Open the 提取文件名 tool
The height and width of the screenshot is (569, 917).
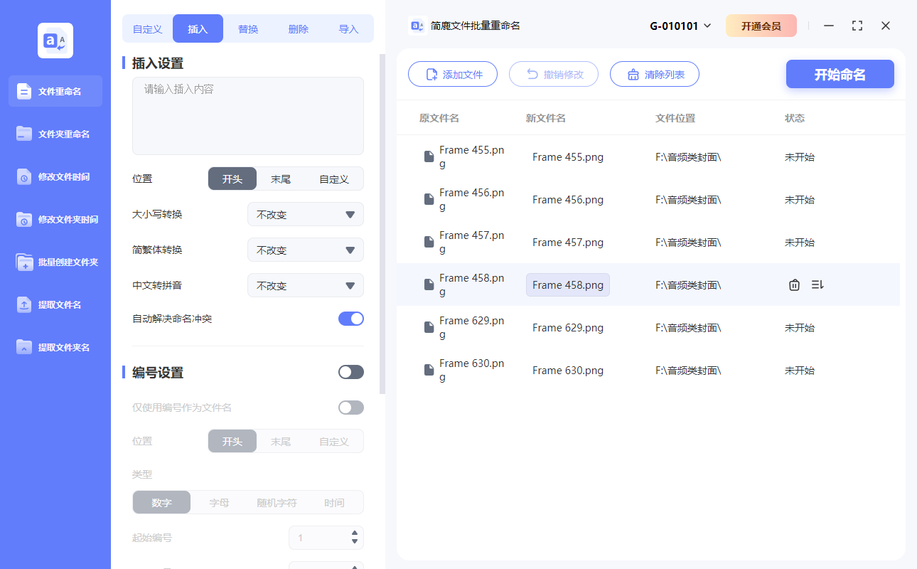click(55, 304)
